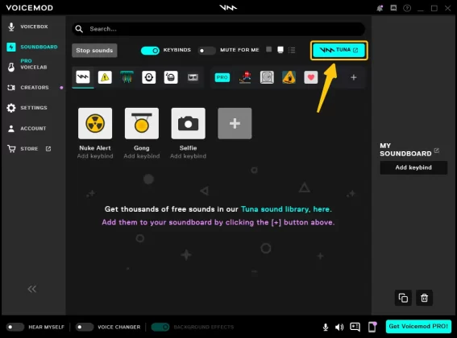Click the speaker volume icon
457x338 pixels.
[x=339, y=328]
